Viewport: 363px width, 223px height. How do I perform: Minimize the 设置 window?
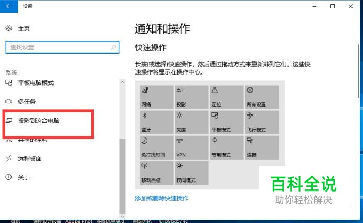[x=314, y=6]
